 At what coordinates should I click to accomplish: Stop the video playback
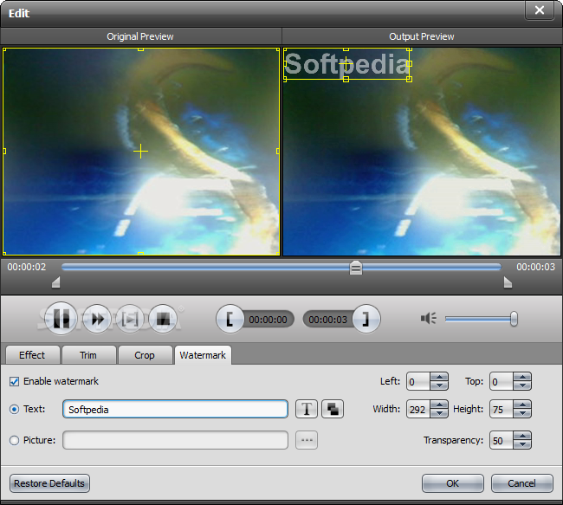[163, 319]
